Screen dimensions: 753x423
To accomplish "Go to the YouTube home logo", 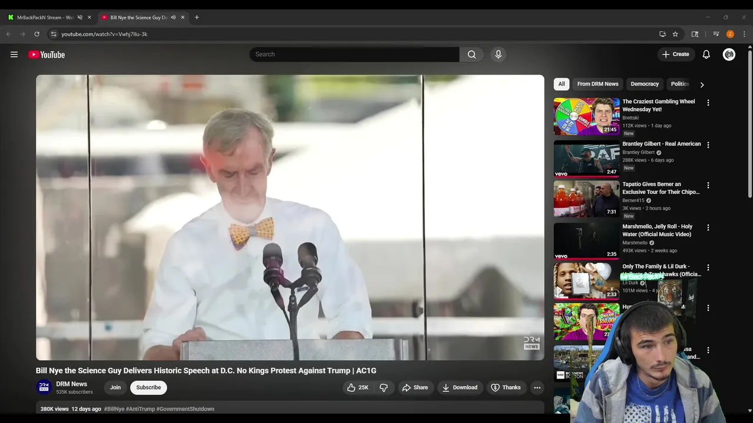I will click(46, 55).
